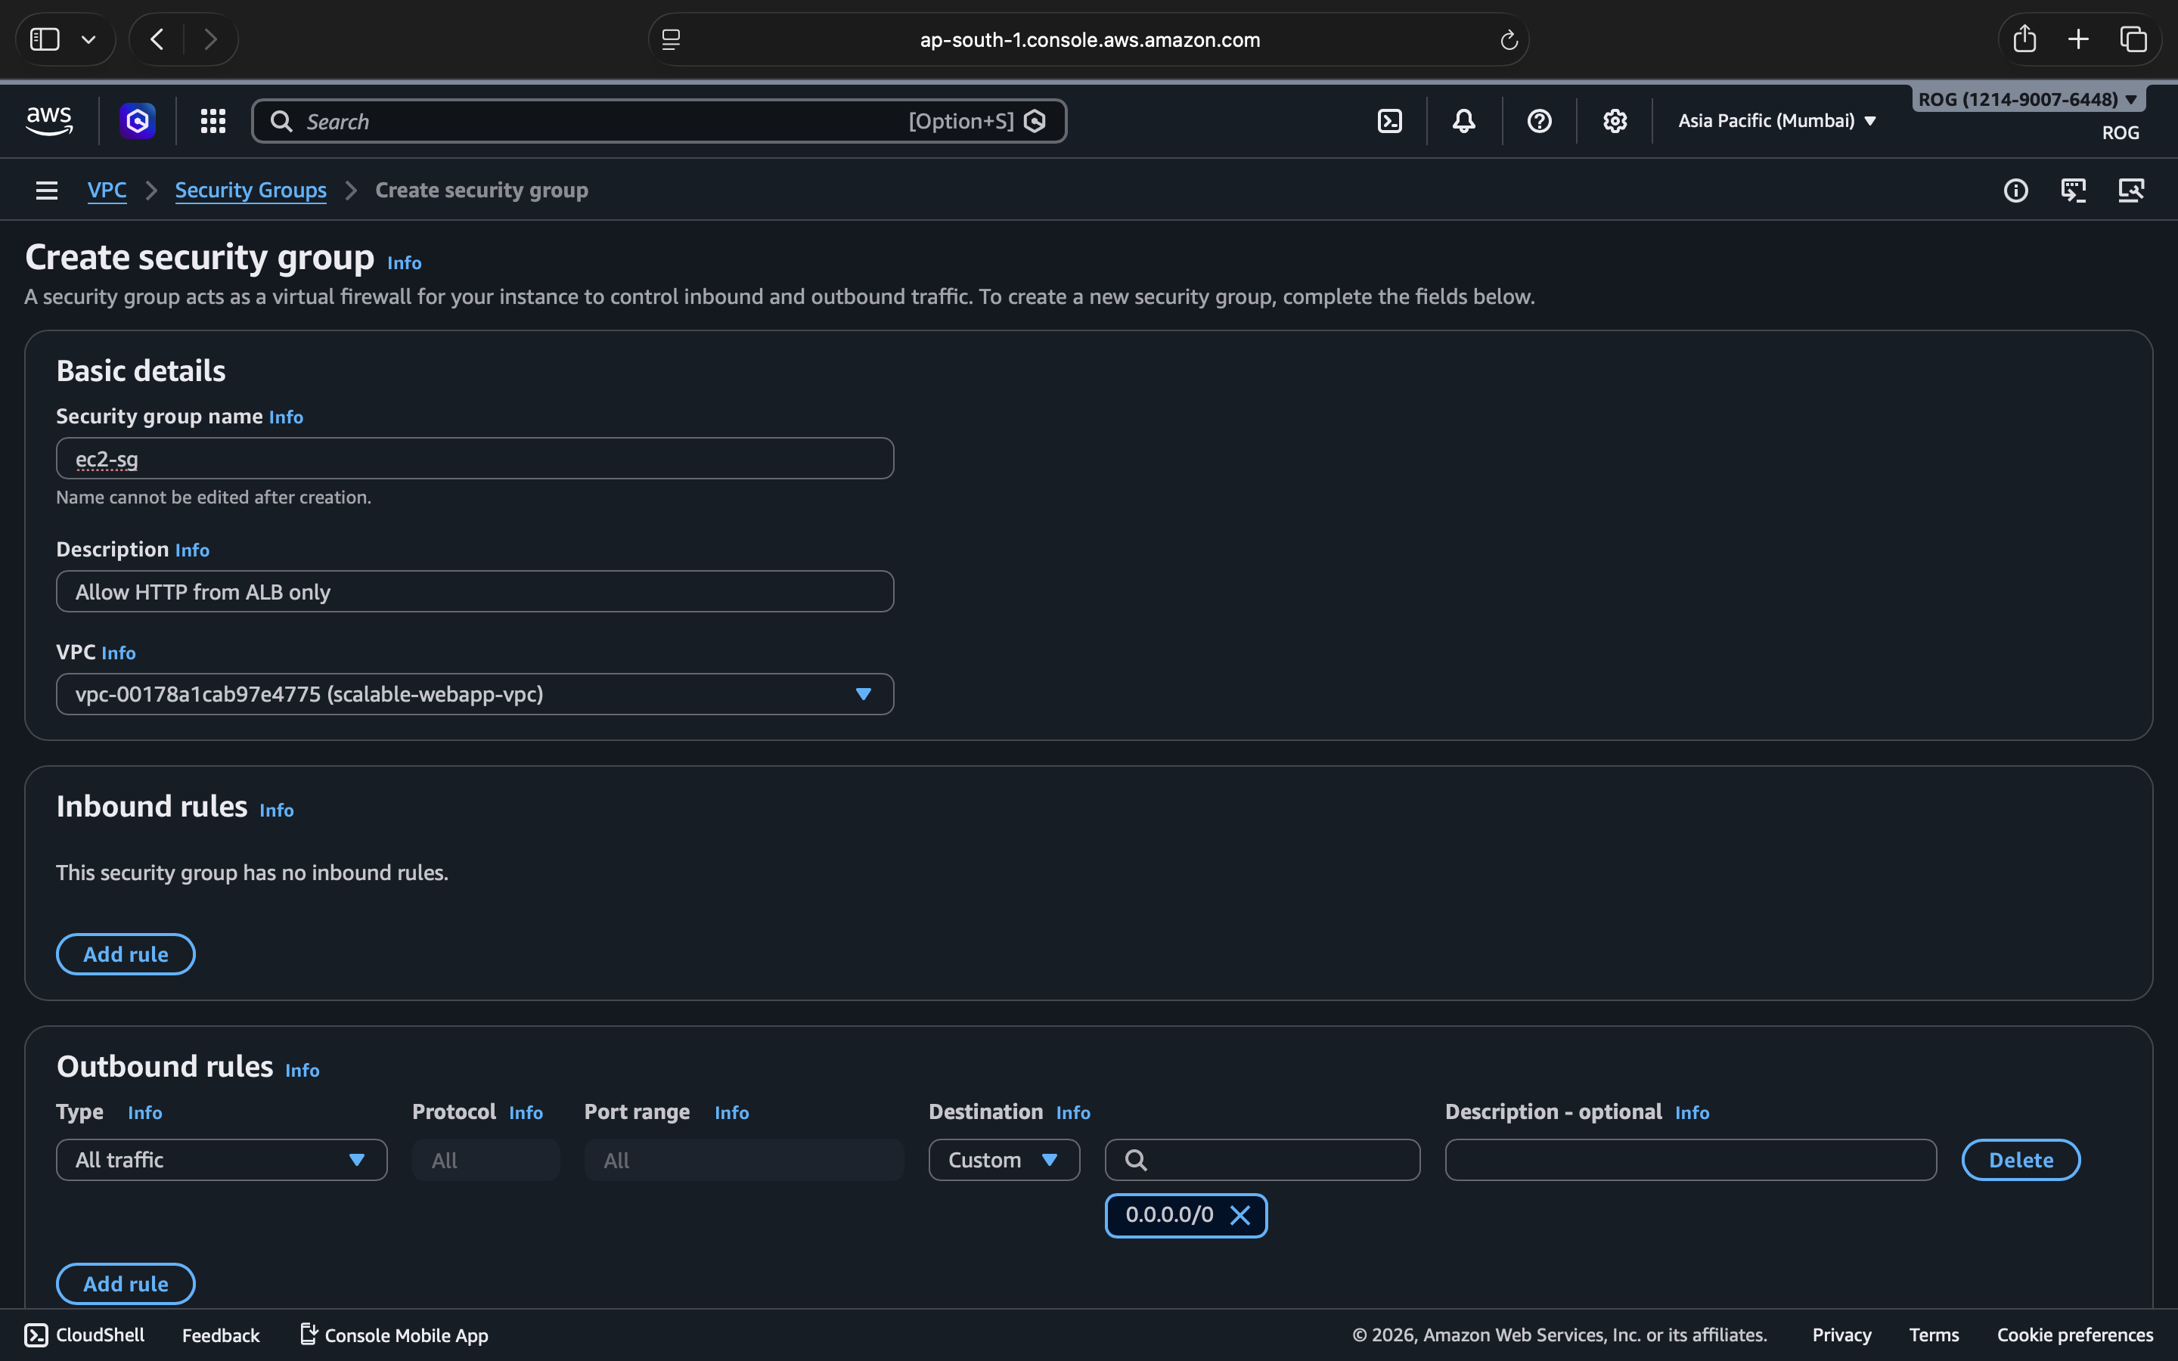Open CloudShell from the top navigation icon
Image resolution: width=2178 pixels, height=1361 pixels.
1389,121
